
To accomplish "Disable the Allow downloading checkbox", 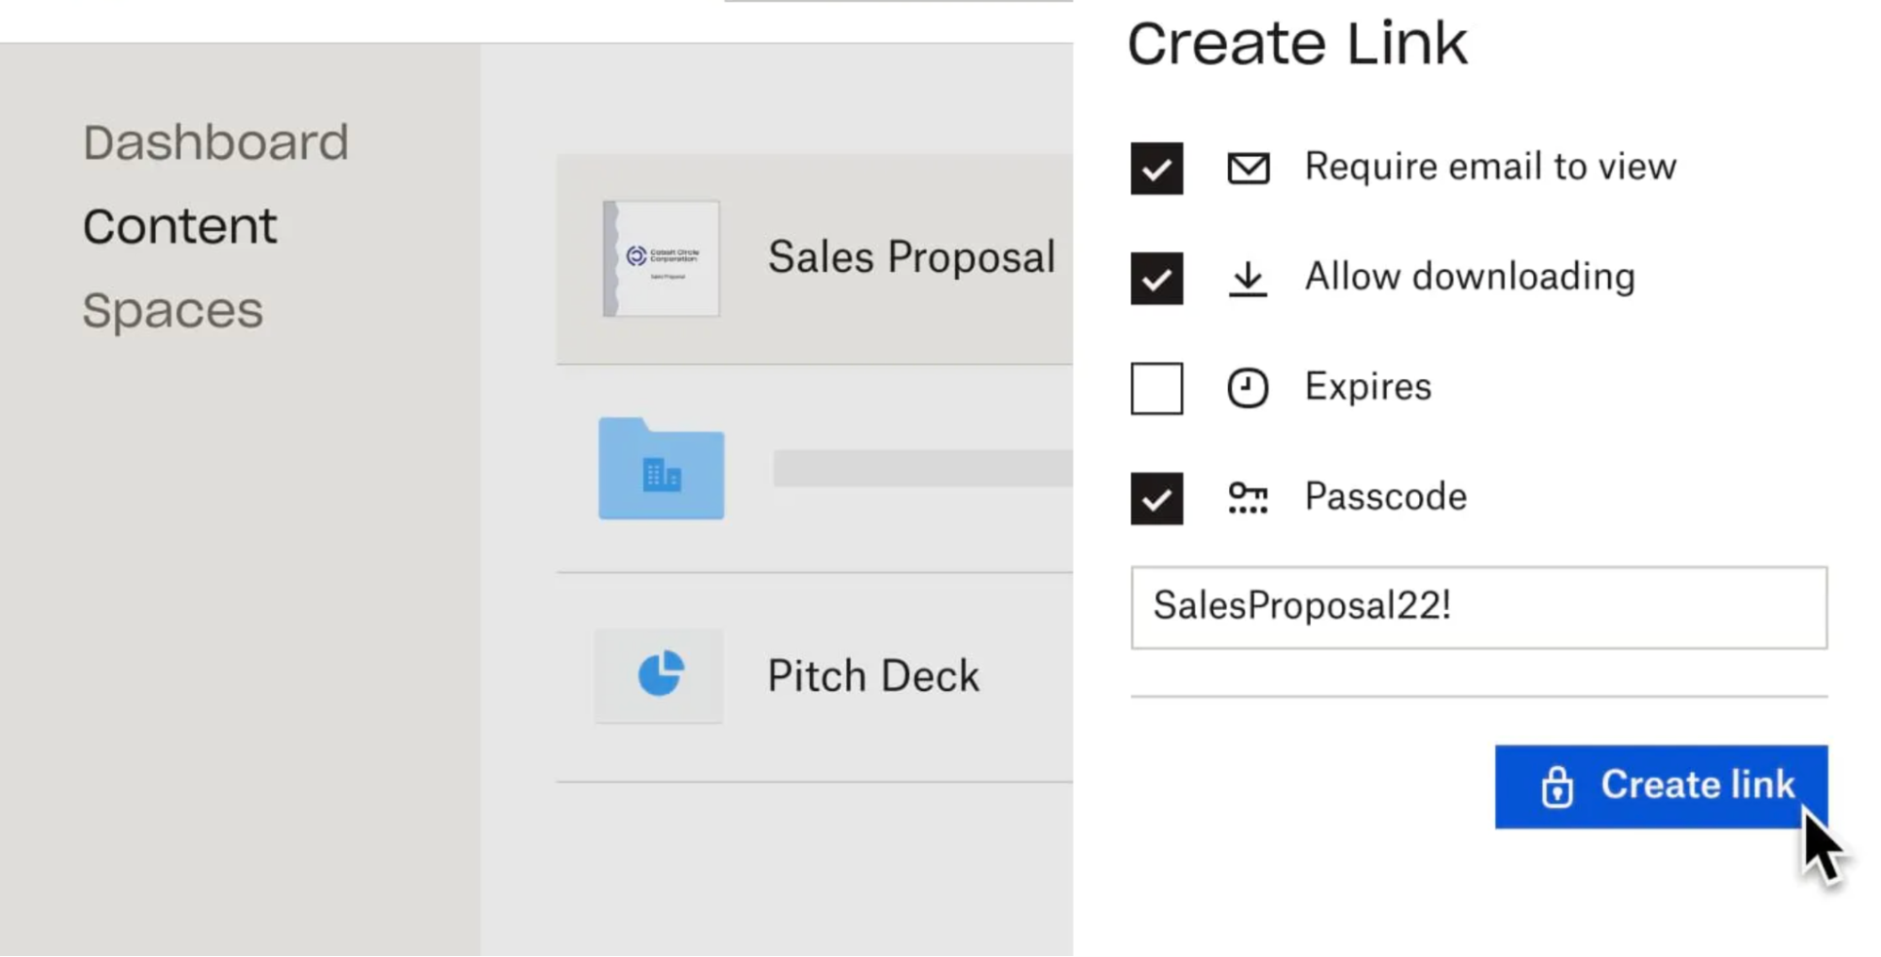I will pos(1156,278).
